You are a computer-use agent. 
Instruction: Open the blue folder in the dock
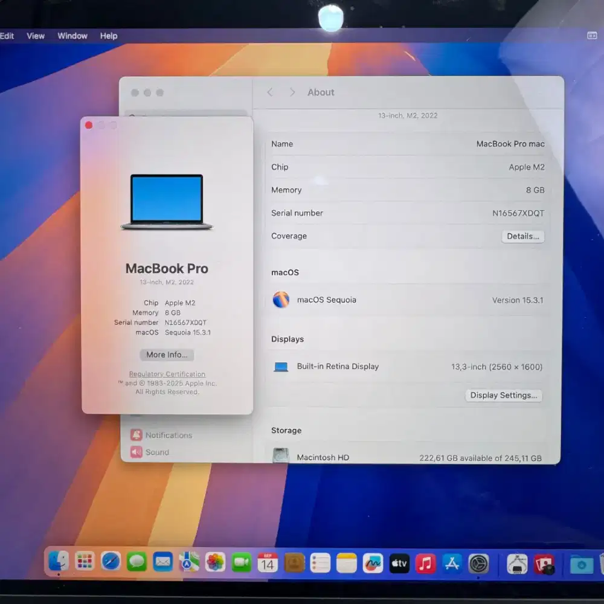581,565
